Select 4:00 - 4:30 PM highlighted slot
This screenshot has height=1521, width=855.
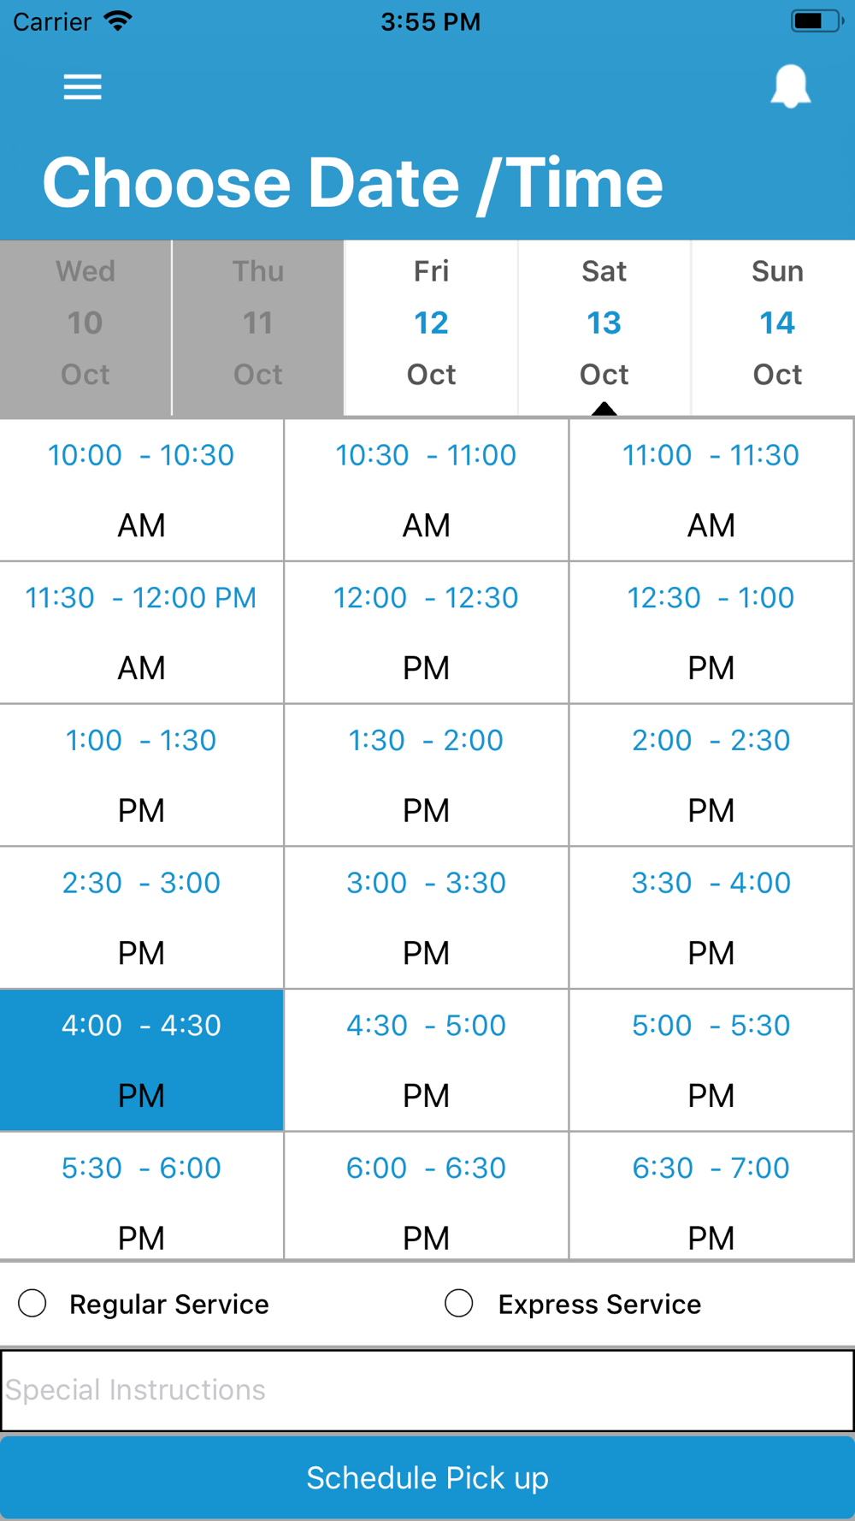click(x=141, y=1061)
